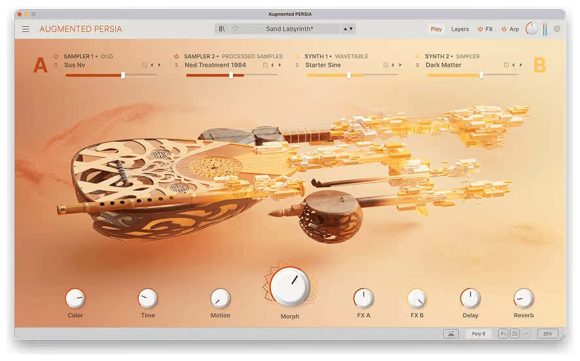Open the preset library browser icon
This screenshot has height=361, width=580.
[221, 29]
